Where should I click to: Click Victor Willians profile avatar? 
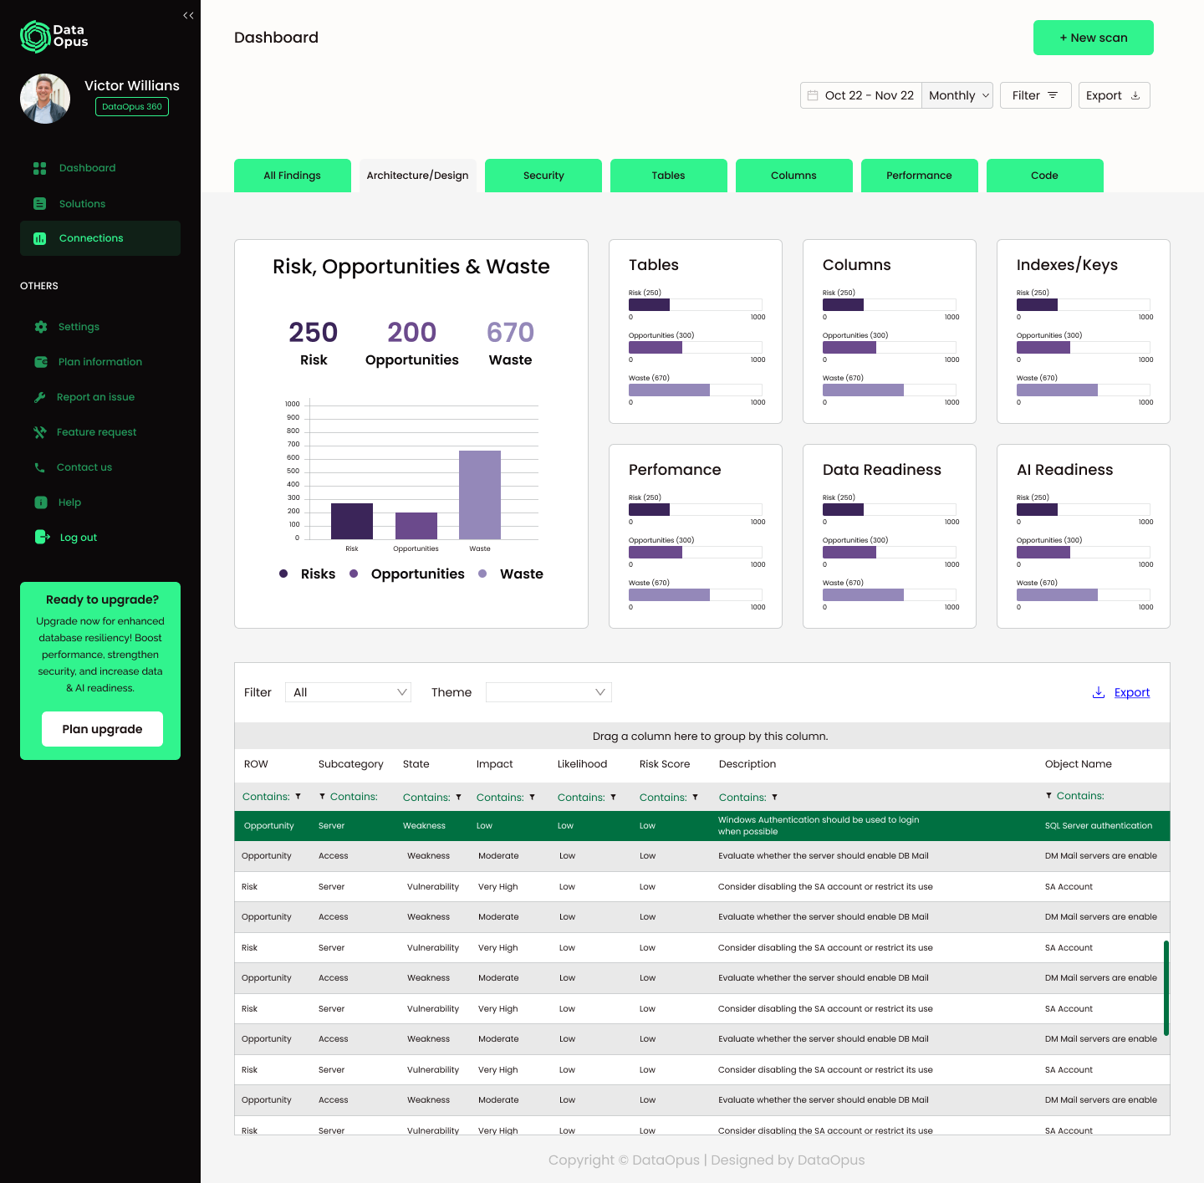pos(45,99)
